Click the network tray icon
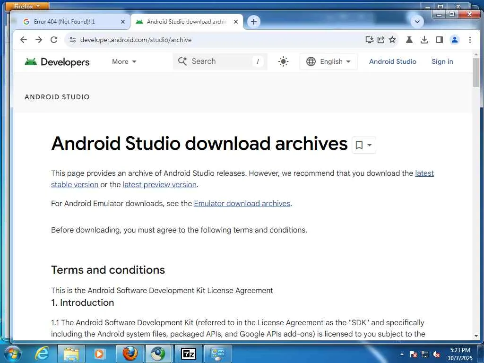The image size is (484, 363). [425, 354]
